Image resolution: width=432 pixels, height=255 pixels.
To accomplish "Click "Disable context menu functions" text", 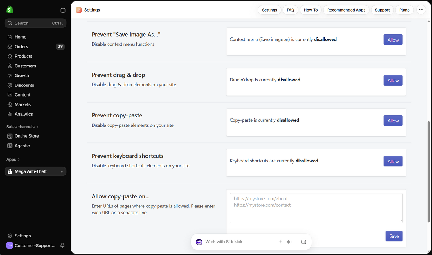I will [123, 44].
